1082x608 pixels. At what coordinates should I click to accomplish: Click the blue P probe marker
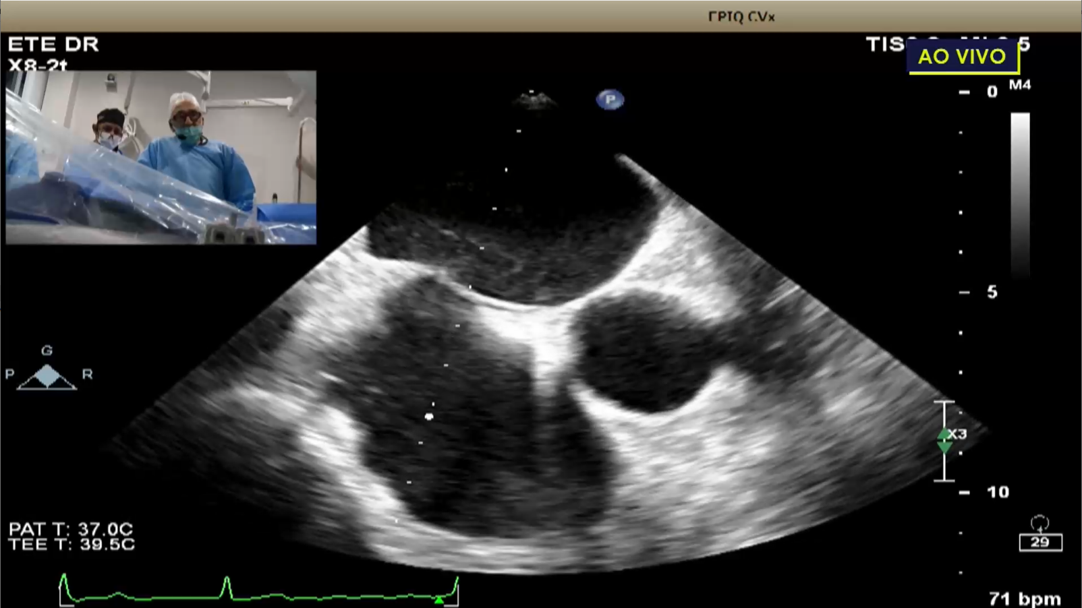tap(610, 100)
